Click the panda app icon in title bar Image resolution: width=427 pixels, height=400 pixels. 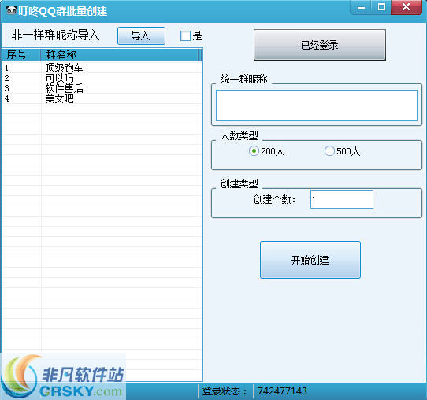tap(12, 10)
